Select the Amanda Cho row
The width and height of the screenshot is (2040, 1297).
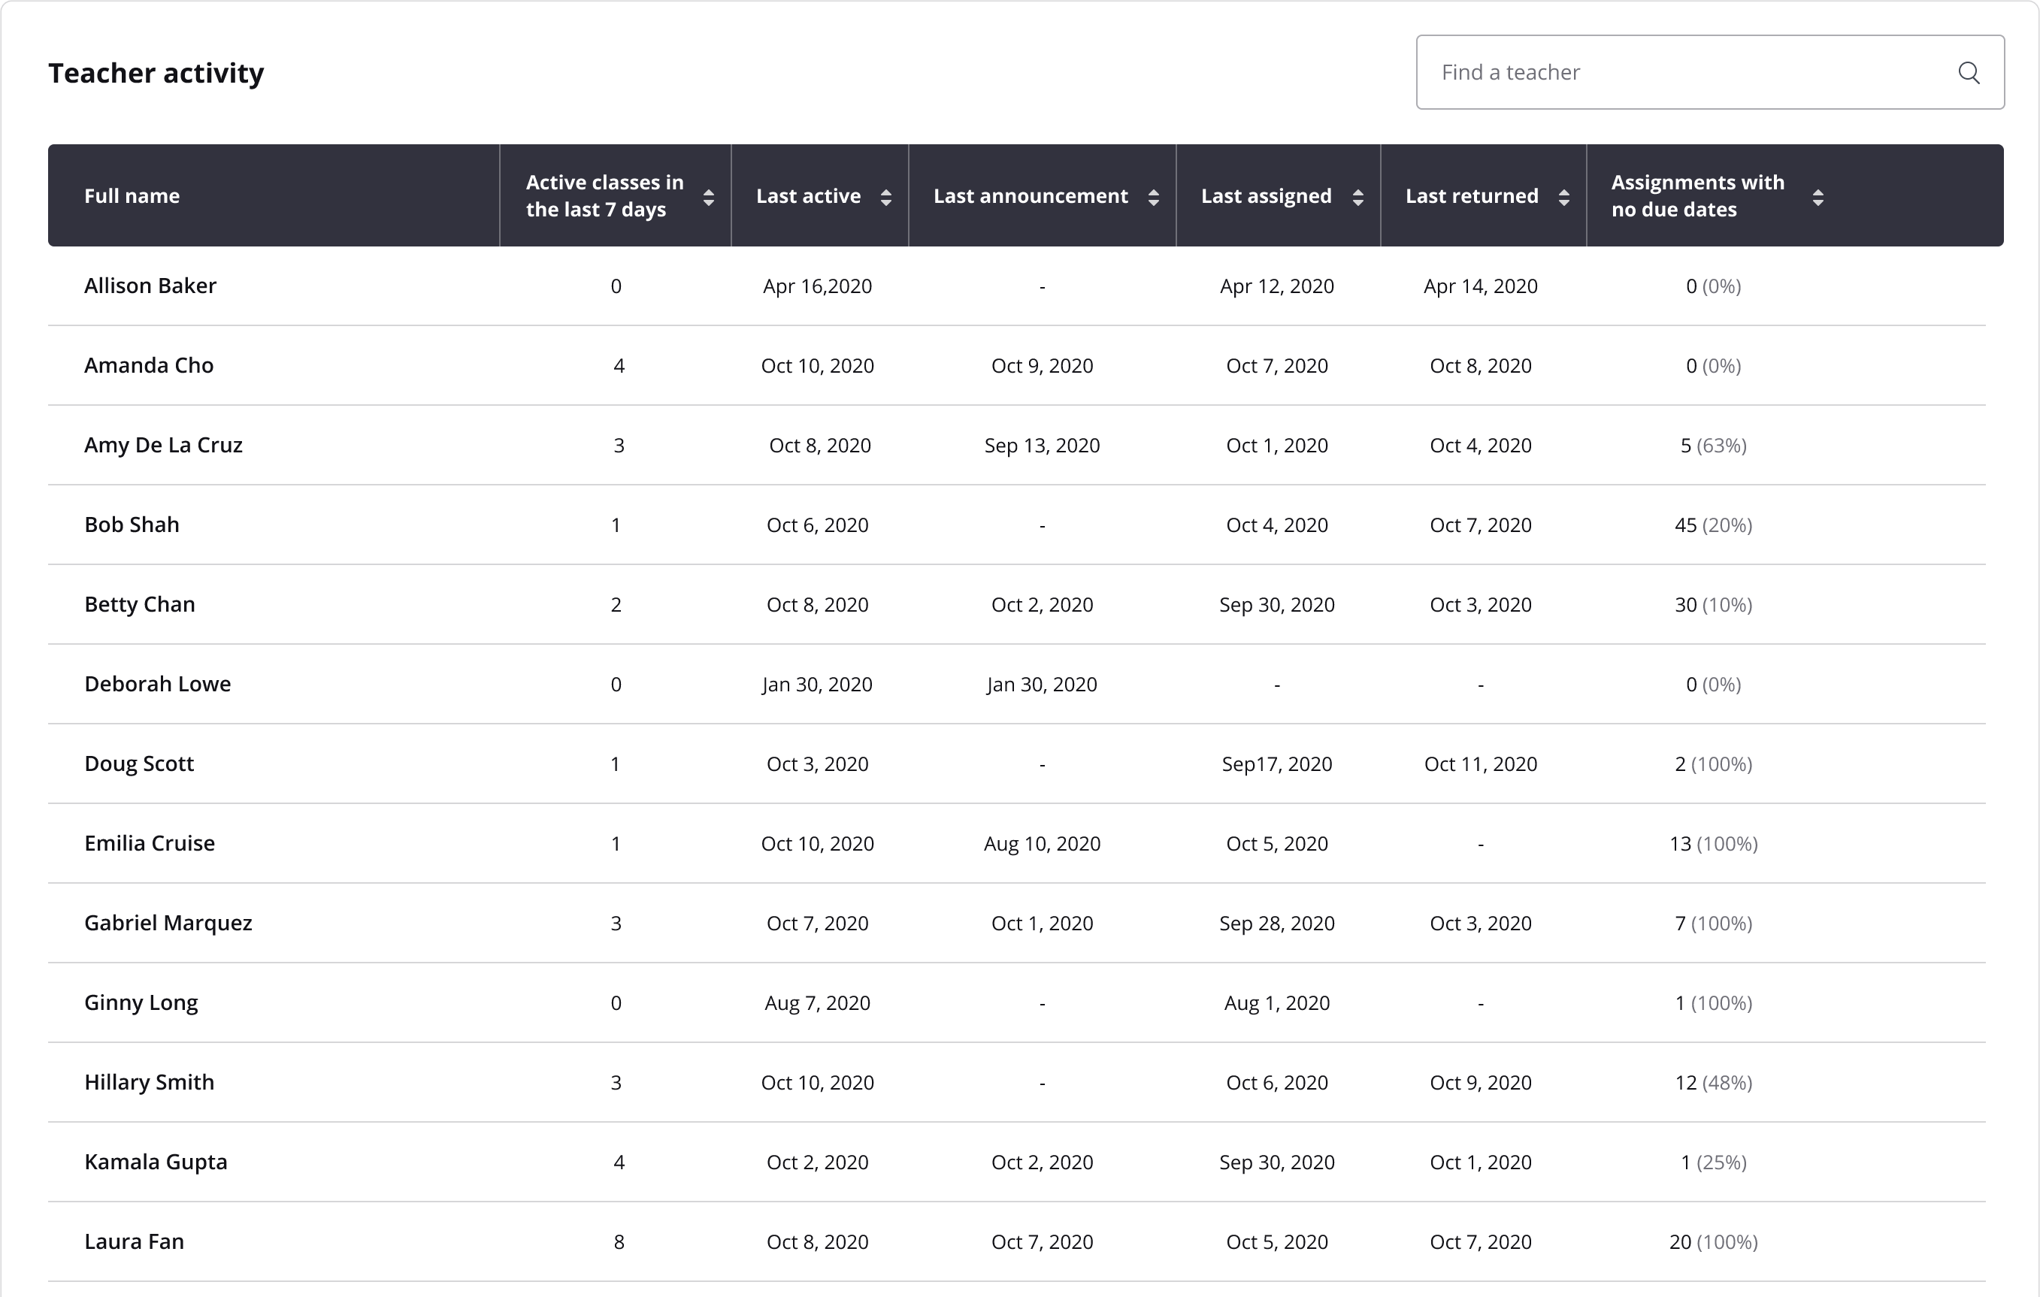click(x=148, y=365)
